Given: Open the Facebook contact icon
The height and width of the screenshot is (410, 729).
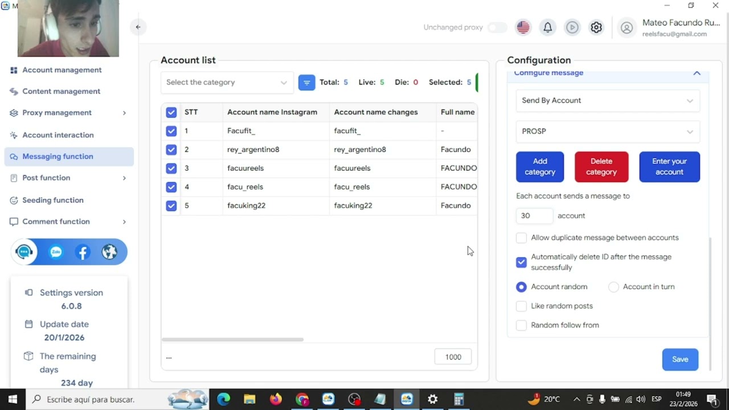Looking at the screenshot, I should pos(83,252).
